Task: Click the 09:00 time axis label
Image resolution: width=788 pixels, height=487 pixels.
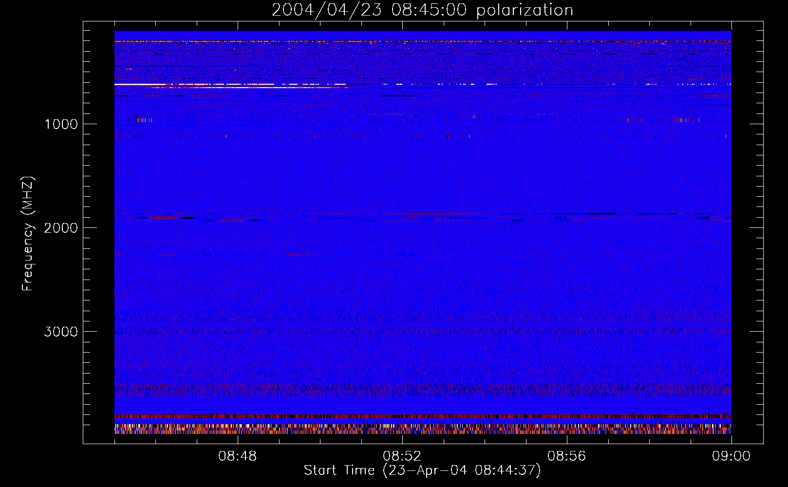Action: [732, 456]
